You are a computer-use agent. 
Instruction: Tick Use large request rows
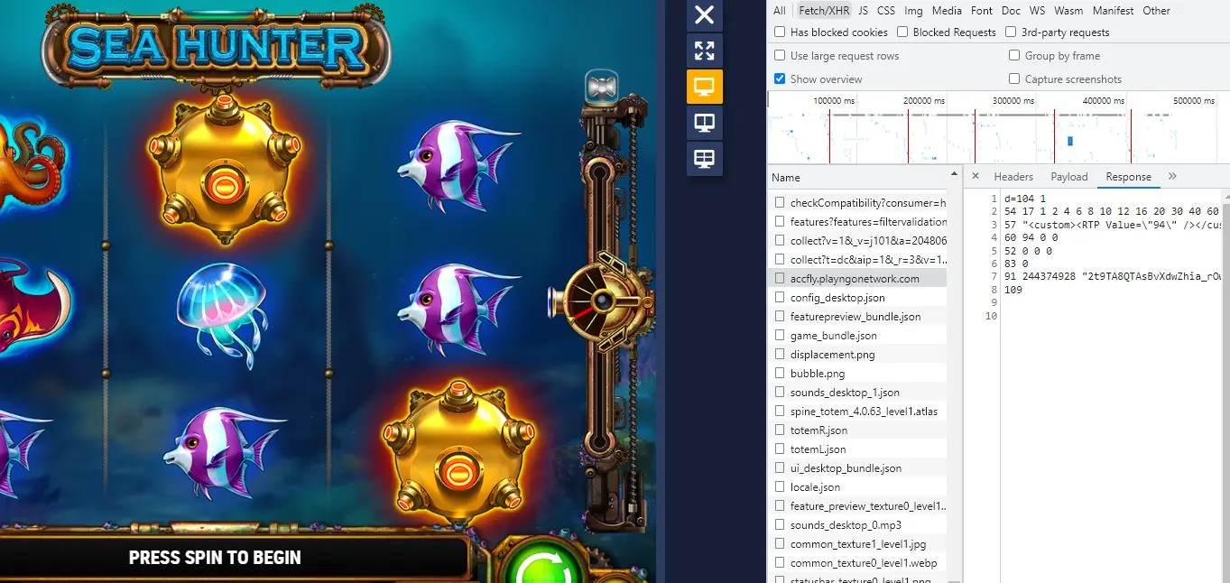(x=780, y=56)
